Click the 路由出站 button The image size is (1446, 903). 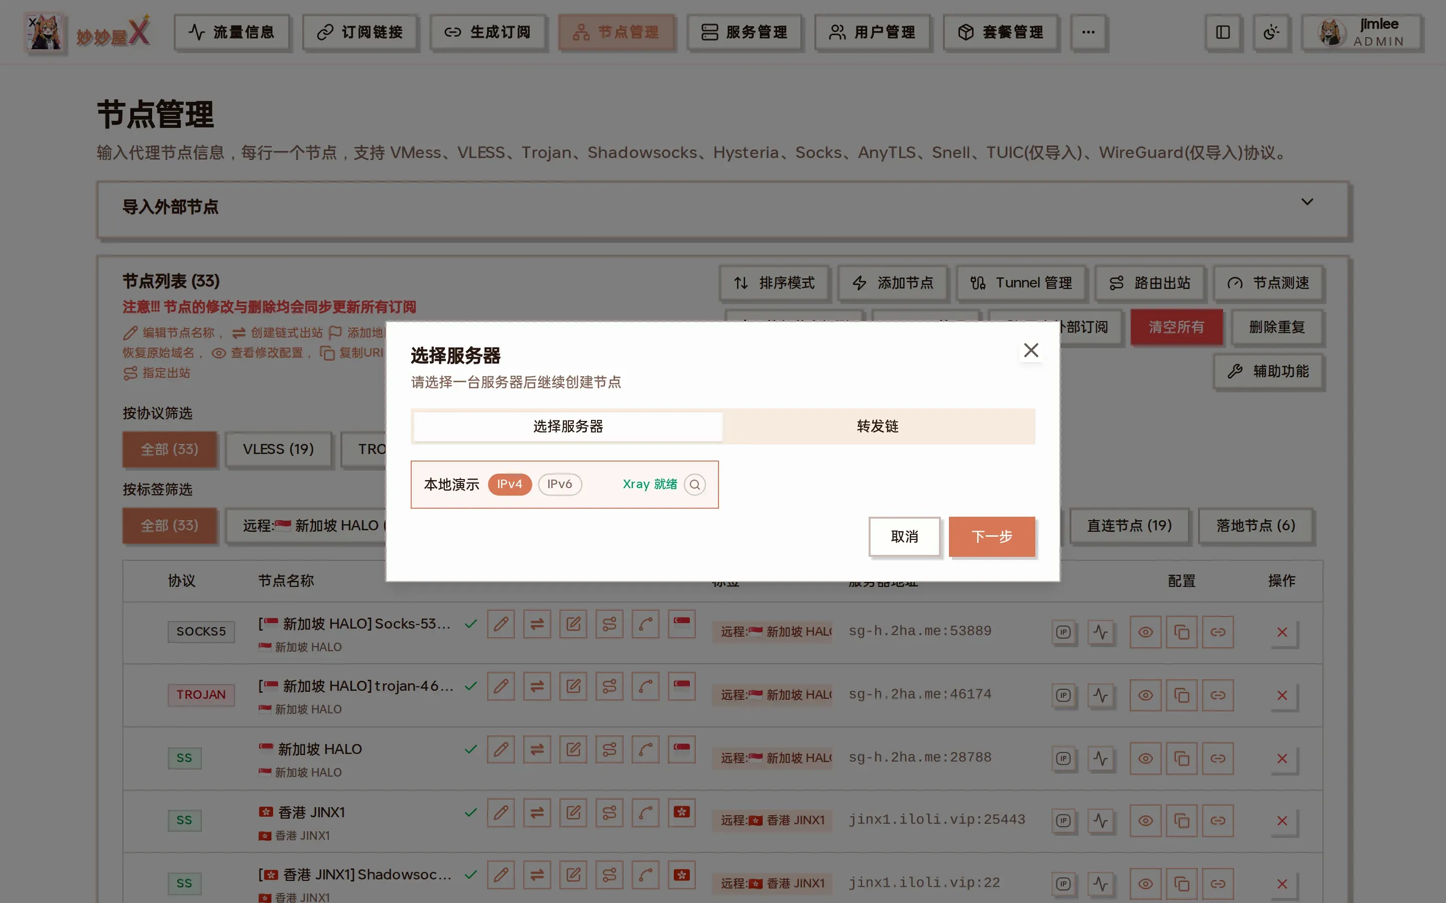1150,282
